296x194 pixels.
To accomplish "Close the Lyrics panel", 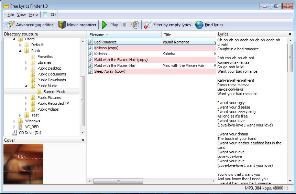I will [290, 34].
